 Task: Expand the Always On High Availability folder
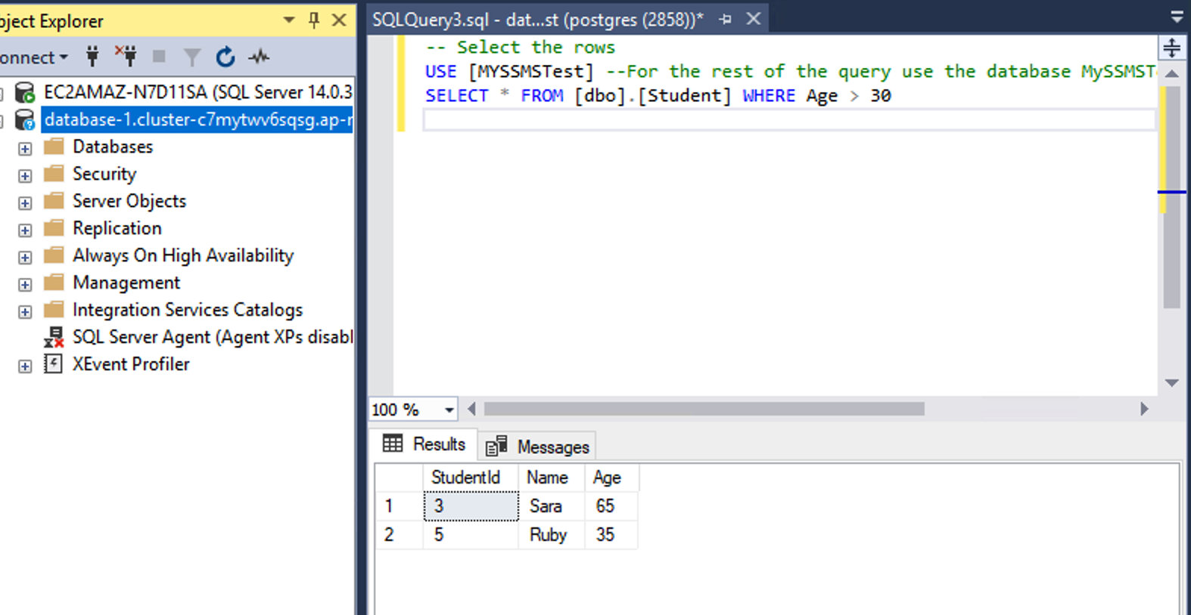(25, 257)
